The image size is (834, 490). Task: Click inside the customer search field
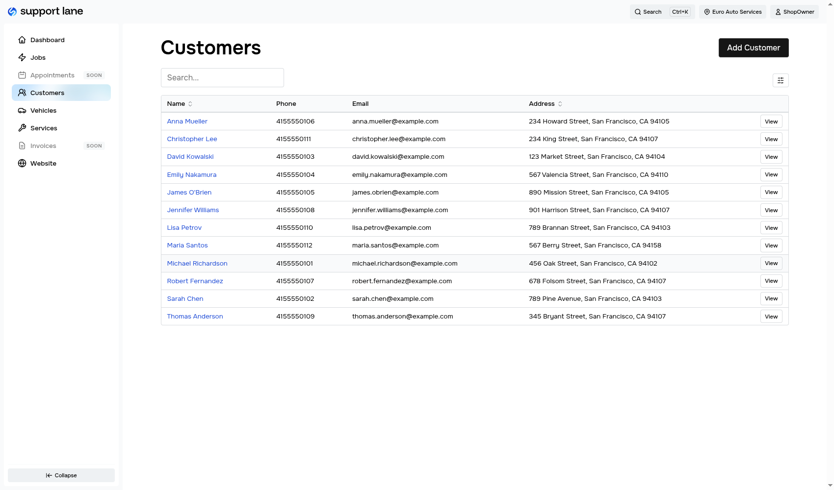[222, 77]
